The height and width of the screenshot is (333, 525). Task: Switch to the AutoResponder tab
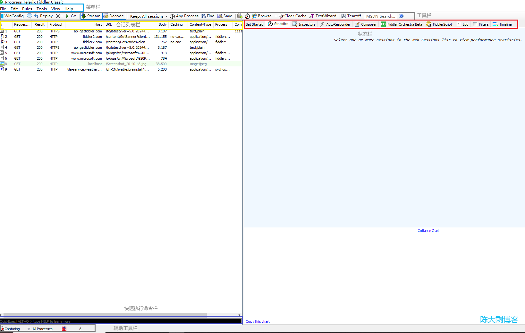coord(335,24)
